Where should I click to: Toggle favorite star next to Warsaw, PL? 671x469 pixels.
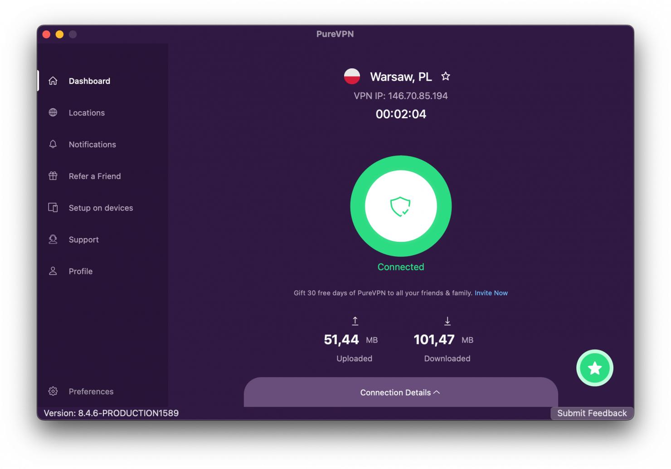coord(446,77)
